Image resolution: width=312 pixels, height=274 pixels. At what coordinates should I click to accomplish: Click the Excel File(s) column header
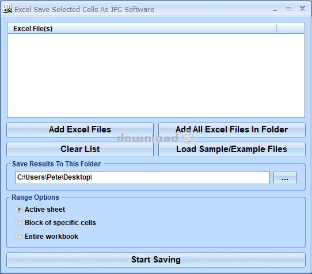coord(142,28)
